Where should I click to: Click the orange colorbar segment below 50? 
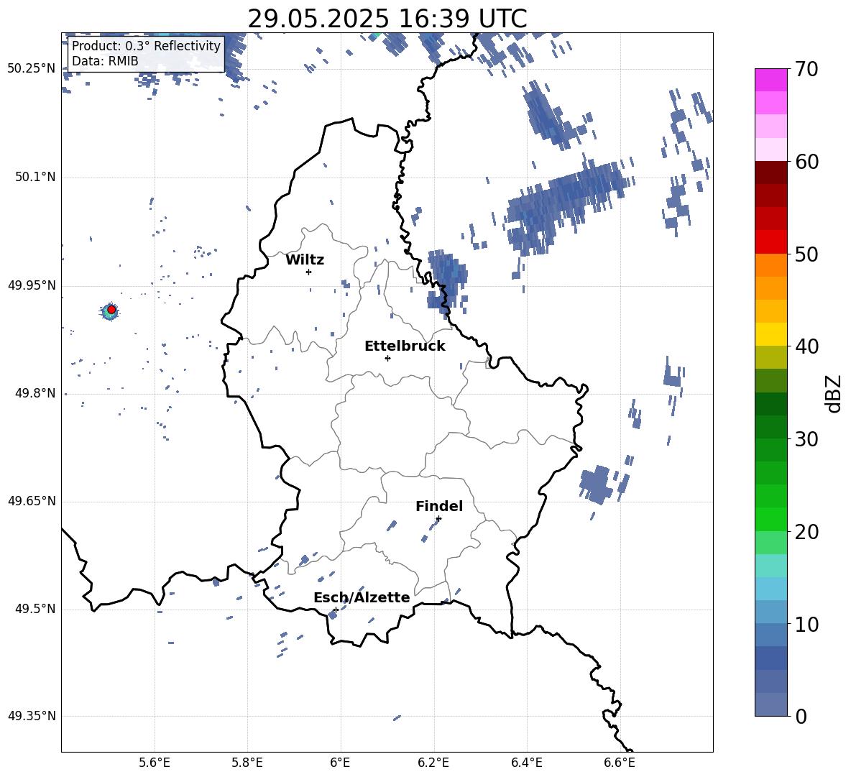point(770,265)
